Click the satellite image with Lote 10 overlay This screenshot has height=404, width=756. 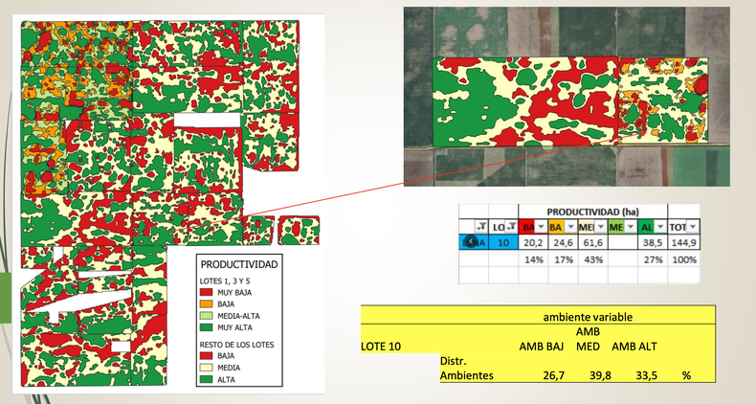click(x=567, y=97)
